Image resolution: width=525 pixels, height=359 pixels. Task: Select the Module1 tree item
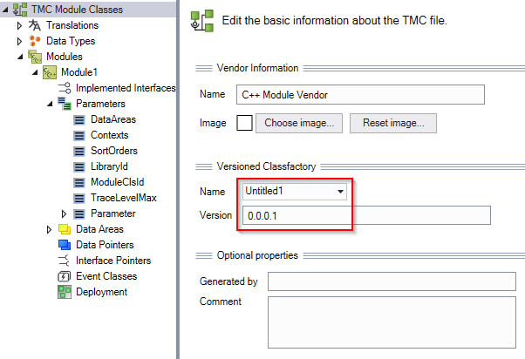(79, 72)
